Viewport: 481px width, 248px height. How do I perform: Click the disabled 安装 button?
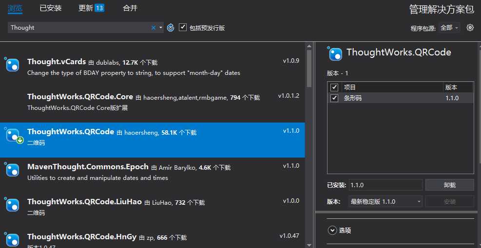(450, 201)
